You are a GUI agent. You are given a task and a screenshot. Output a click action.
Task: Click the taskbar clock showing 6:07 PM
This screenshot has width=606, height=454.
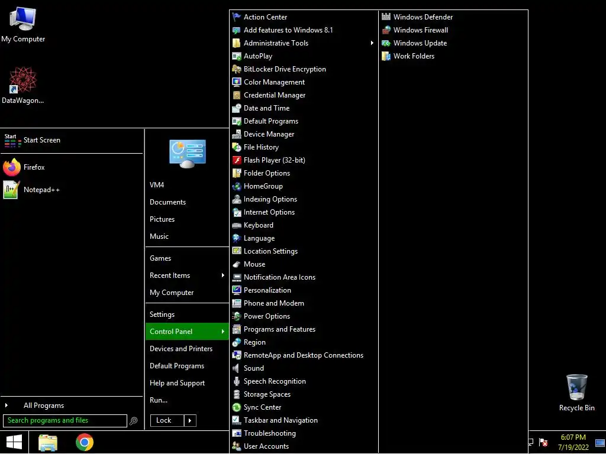pos(573,442)
